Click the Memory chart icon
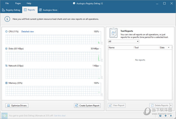Image resolution: width=176 pixels, height=119 pixels. pos(6,83)
